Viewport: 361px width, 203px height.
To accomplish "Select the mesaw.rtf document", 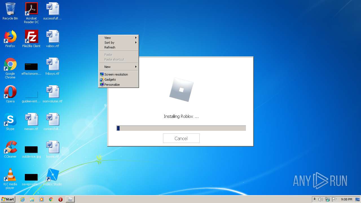I will (x=31, y=122).
